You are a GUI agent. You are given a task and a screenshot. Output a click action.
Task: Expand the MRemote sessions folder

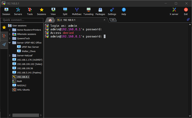[9, 34]
